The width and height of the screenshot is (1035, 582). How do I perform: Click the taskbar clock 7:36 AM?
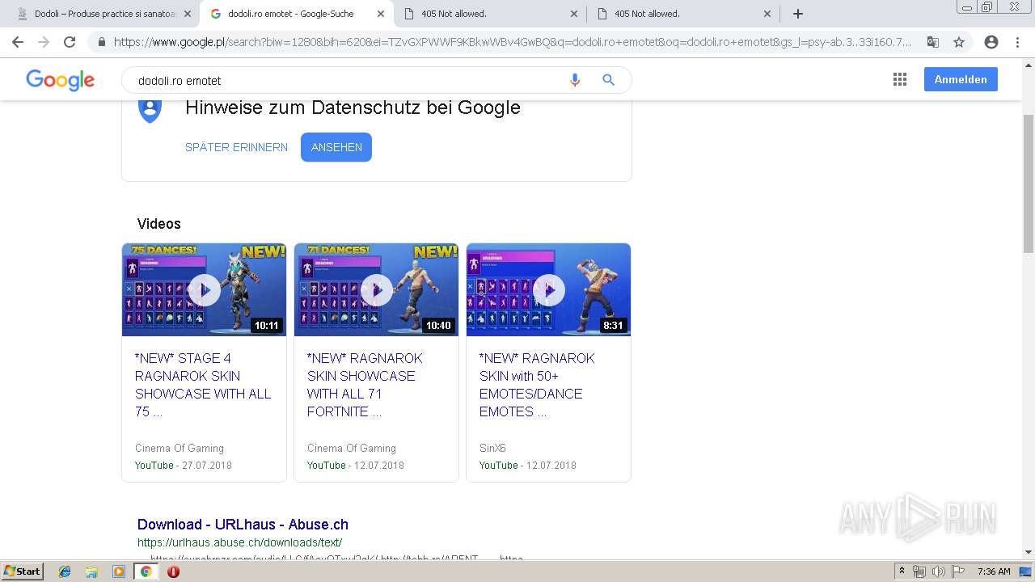point(994,571)
